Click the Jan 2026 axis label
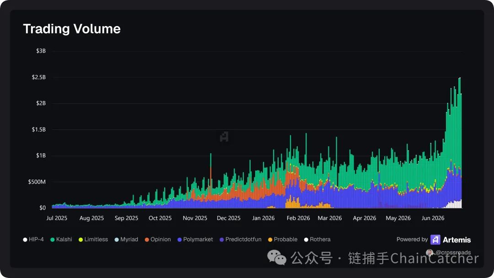494x278 pixels. tap(263, 218)
